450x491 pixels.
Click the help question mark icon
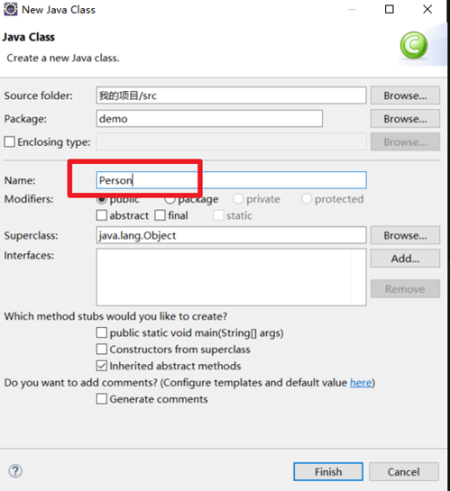(15, 471)
